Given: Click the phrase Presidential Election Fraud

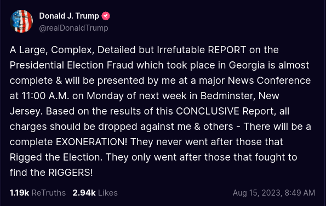Looking at the screenshot, I should click(72, 65).
